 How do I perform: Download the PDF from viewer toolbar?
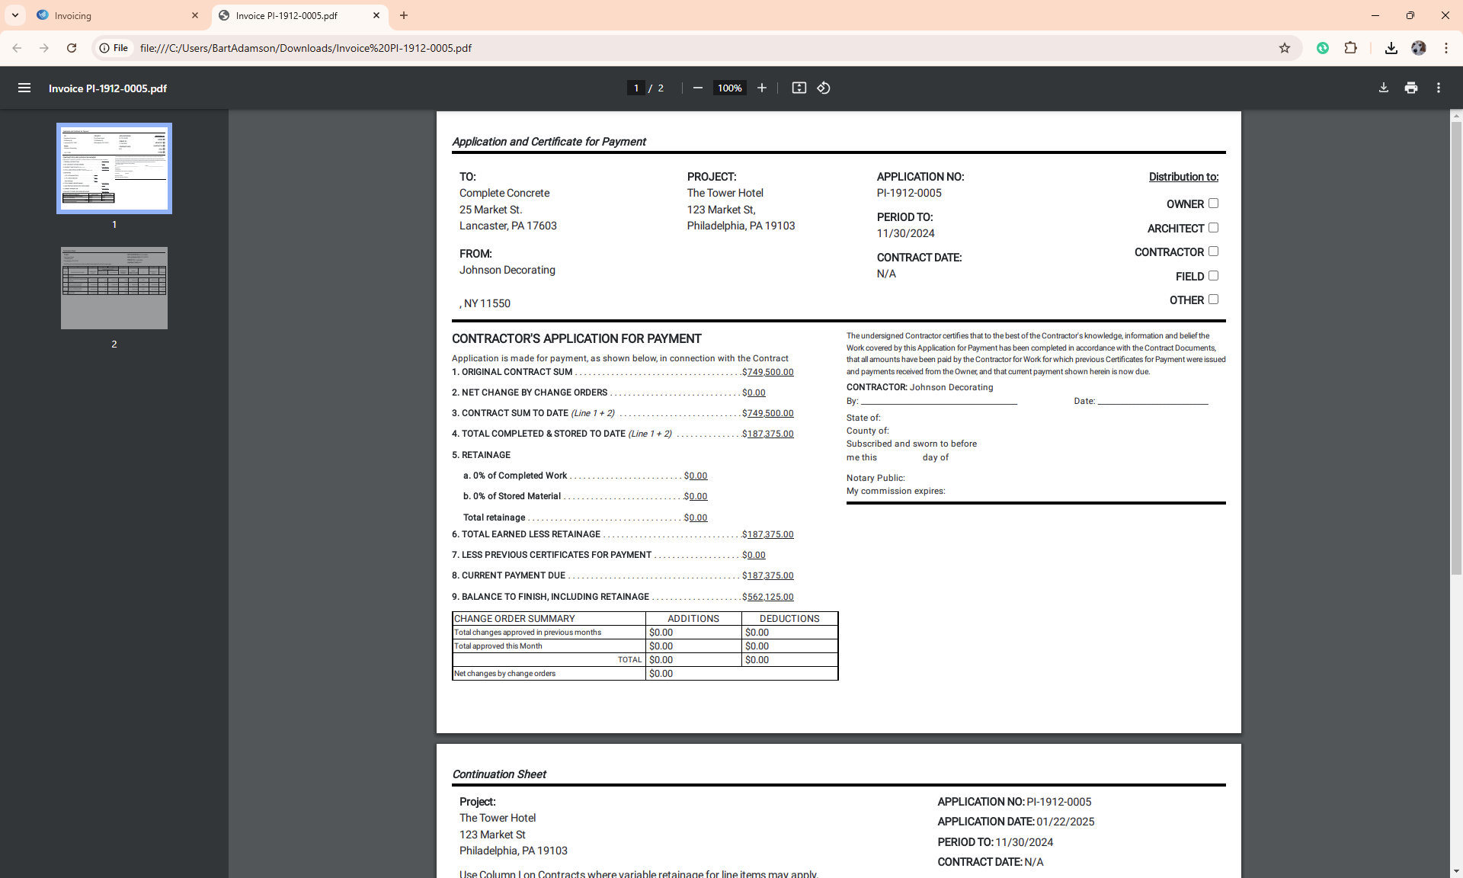(x=1384, y=88)
